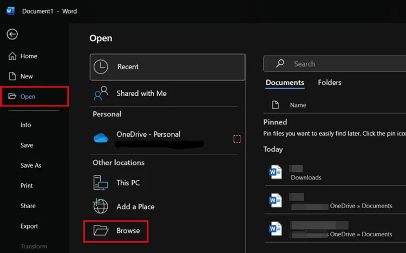Screen dimensions: 406x253
Task: Switch to the Folders tab
Action: pos(329,83)
